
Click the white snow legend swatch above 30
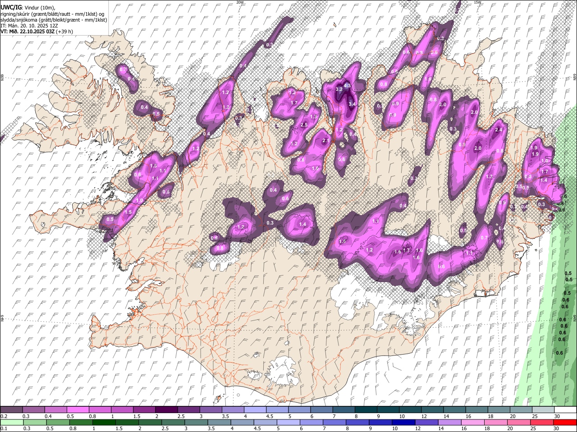click(565, 410)
